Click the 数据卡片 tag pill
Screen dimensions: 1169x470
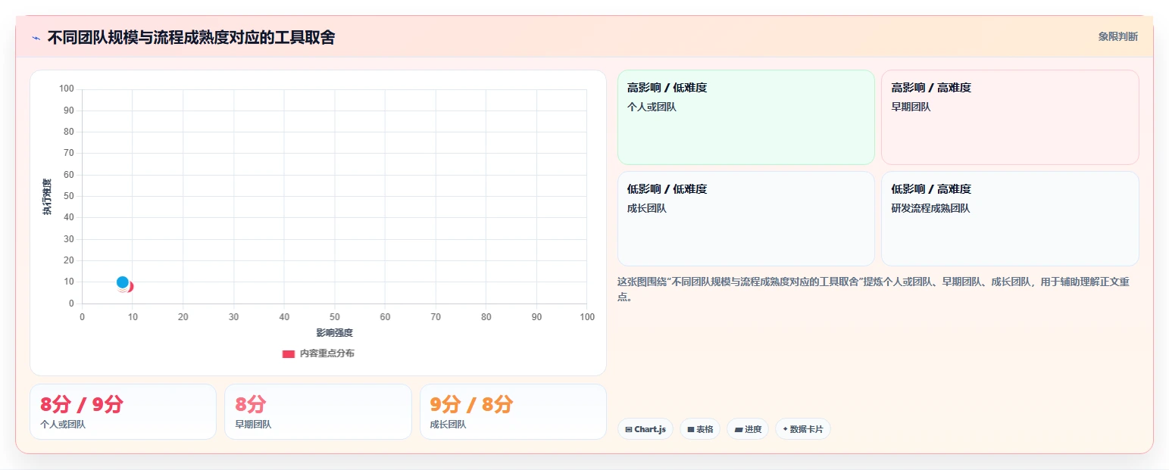(x=803, y=429)
